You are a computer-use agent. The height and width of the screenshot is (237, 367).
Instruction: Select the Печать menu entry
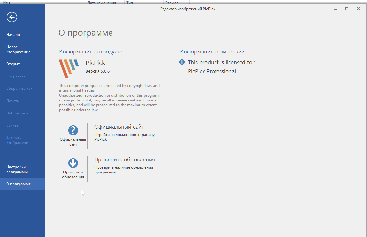point(13,101)
